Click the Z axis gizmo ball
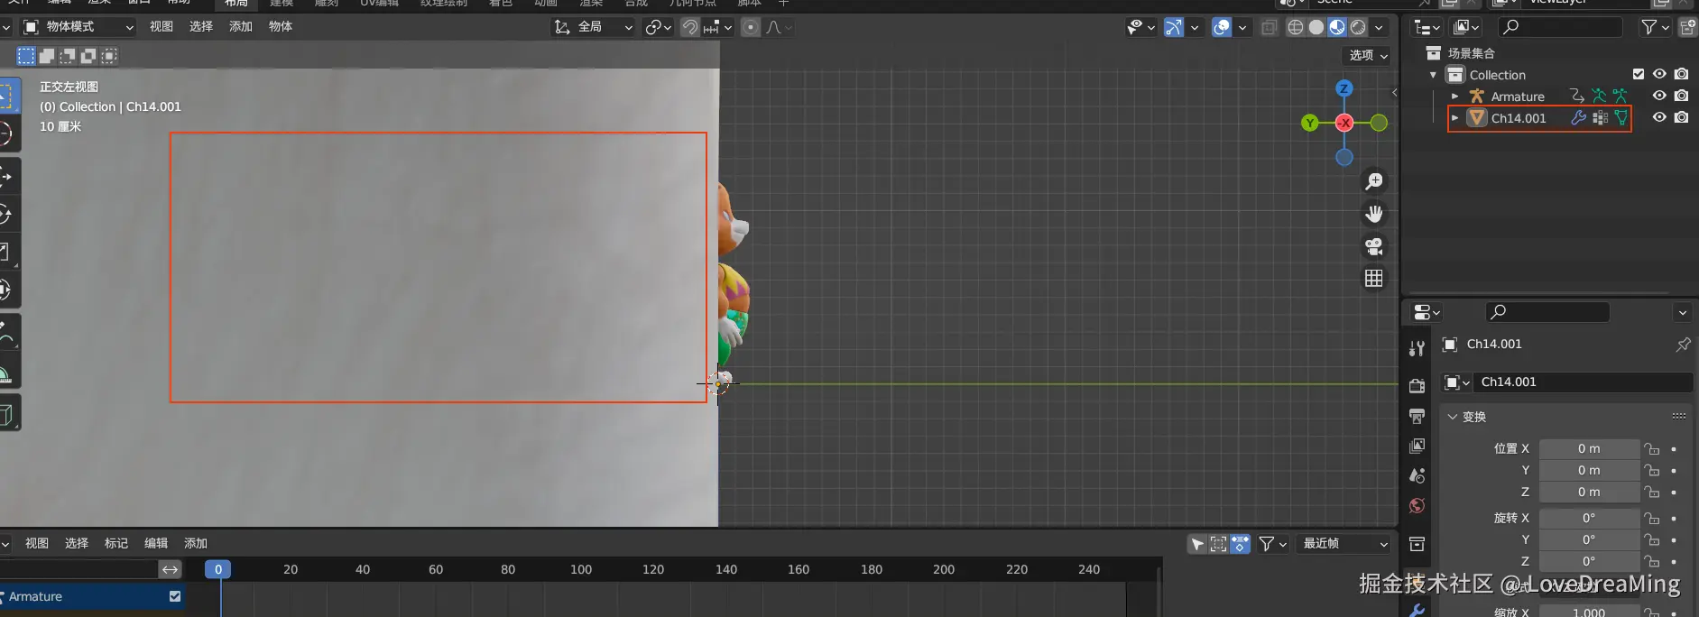This screenshot has width=1699, height=617. coord(1344,88)
